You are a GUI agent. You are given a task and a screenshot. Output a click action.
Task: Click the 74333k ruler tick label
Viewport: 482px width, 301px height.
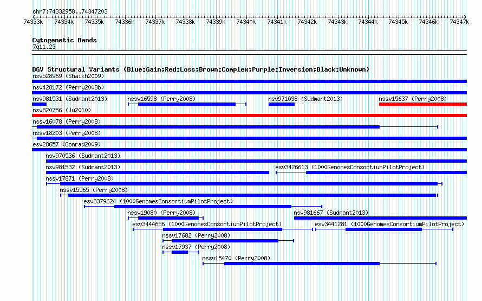(33, 22)
